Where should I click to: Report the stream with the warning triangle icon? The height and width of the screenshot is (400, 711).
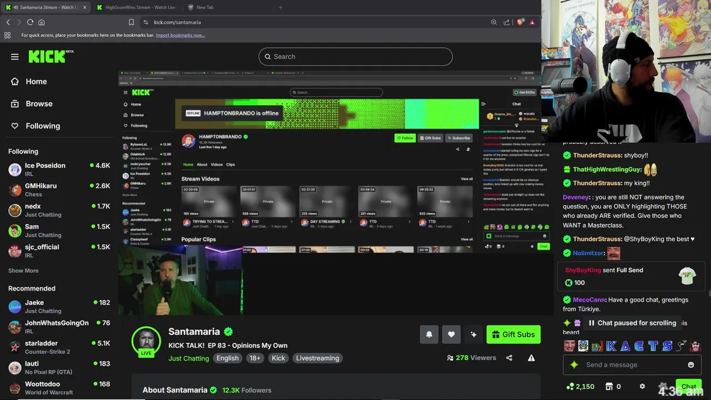(x=531, y=358)
